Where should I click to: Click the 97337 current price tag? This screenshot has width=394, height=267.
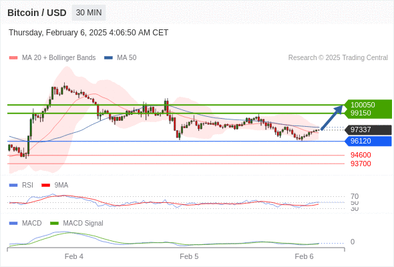(368, 129)
